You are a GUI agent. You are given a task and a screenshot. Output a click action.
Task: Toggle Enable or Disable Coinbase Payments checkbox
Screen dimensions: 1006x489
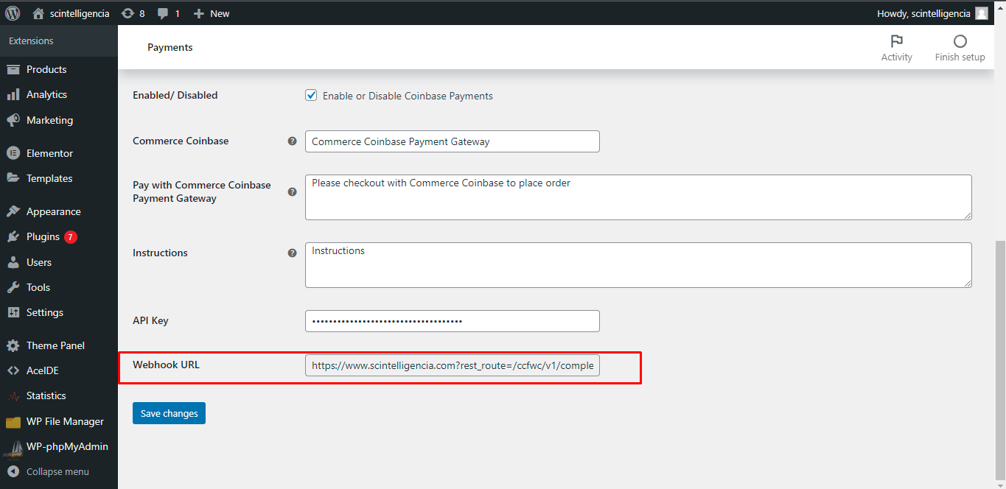click(311, 95)
